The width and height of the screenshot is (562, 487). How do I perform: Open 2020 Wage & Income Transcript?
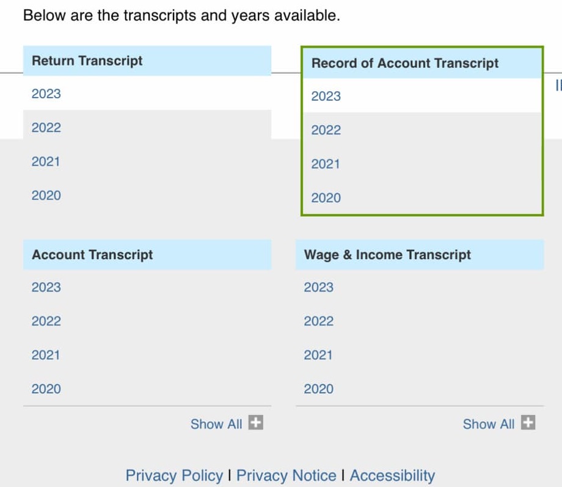click(x=319, y=389)
